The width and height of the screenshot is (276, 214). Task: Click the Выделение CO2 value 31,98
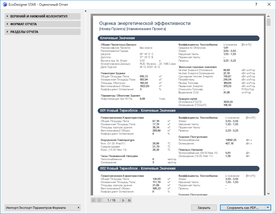click(226, 93)
